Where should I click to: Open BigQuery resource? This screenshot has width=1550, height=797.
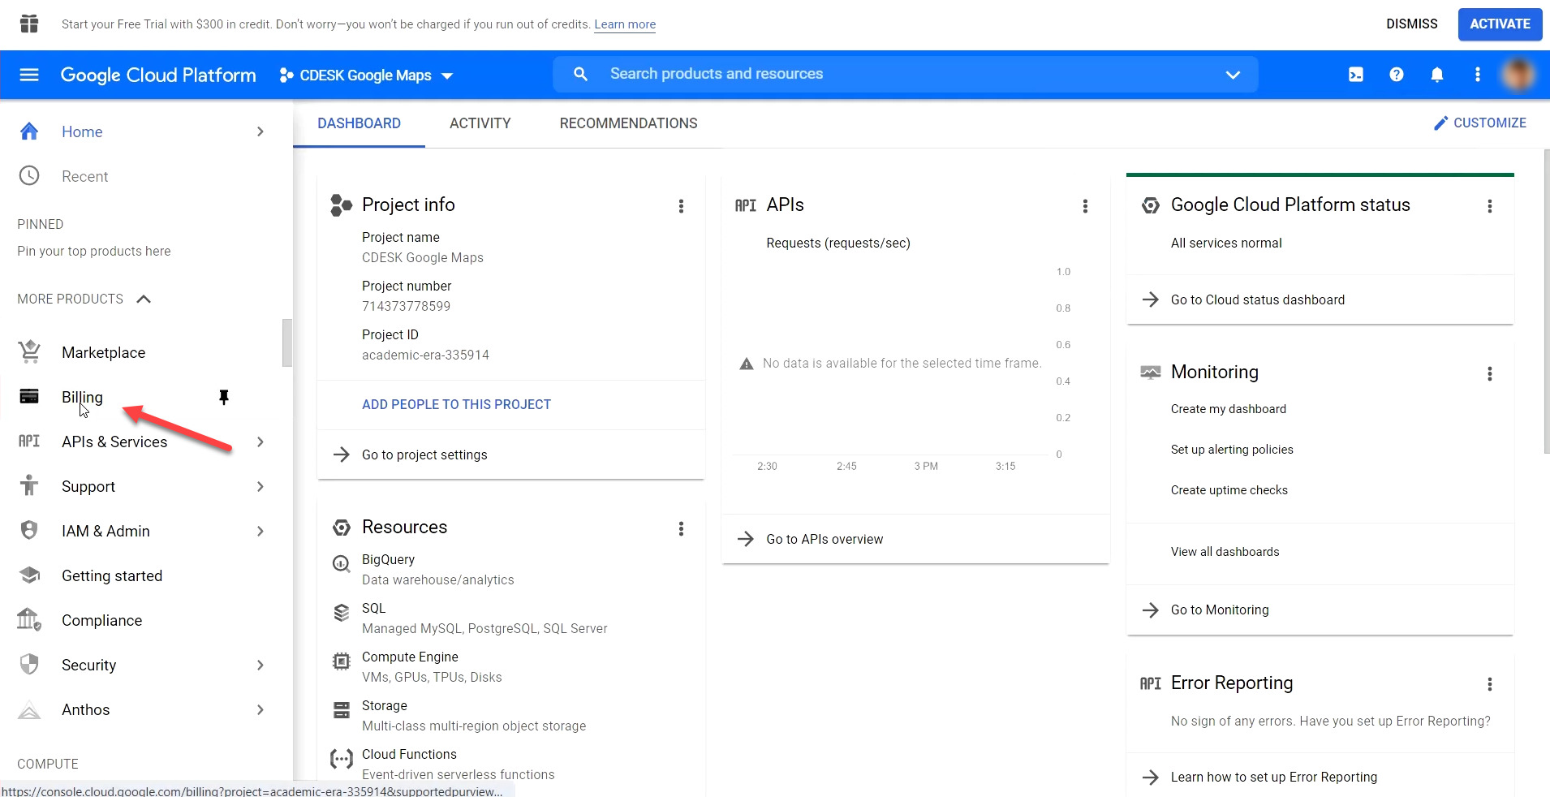[388, 559]
